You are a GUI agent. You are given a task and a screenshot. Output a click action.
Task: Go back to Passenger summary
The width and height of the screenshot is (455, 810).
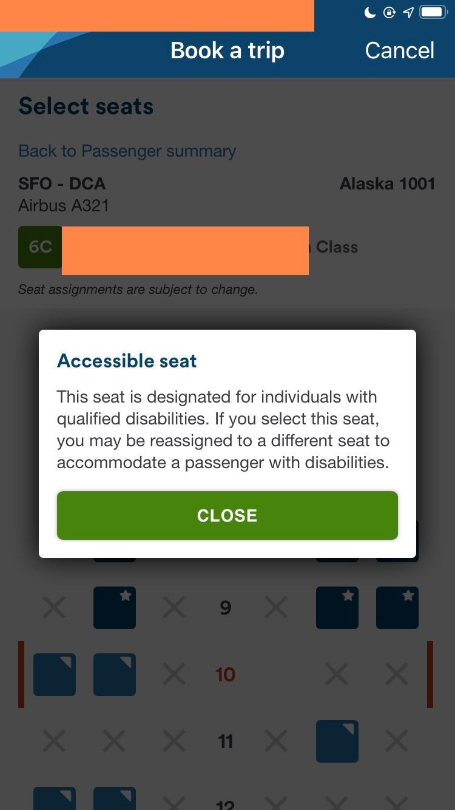(x=127, y=151)
